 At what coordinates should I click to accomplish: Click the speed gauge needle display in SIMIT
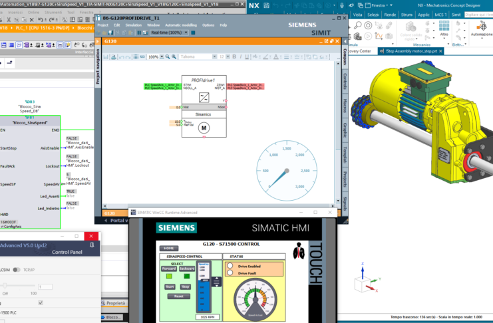287,171
